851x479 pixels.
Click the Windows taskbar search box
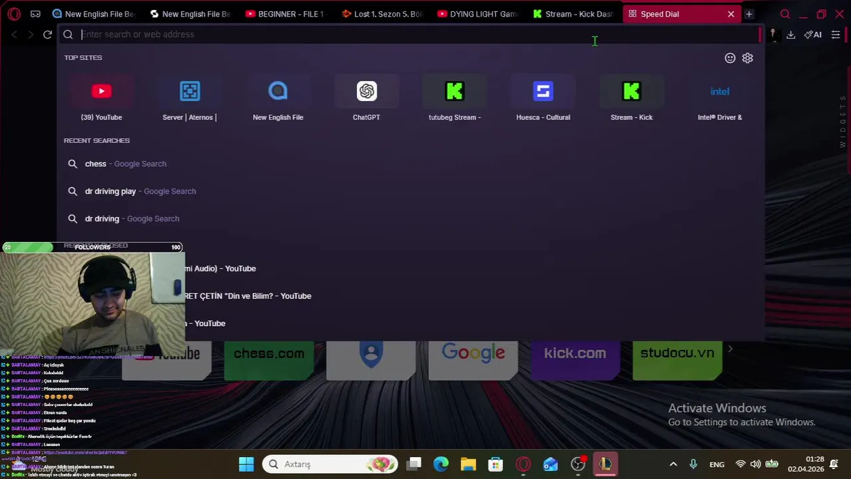point(330,464)
